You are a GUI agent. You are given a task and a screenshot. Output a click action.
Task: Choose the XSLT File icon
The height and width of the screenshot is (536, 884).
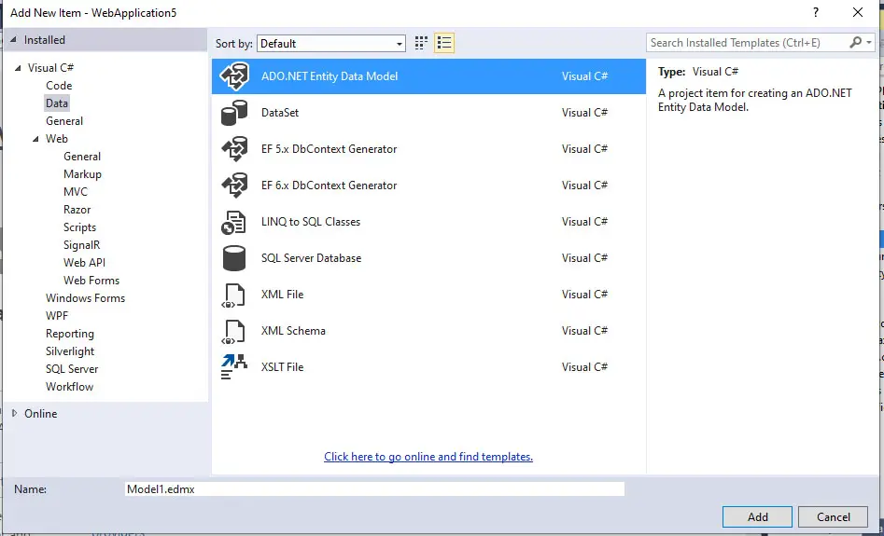[x=233, y=367]
